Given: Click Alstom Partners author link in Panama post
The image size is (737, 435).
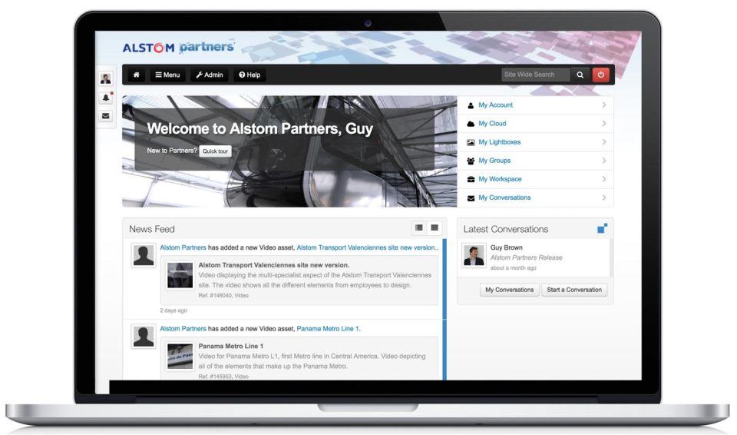Looking at the screenshot, I should 183,329.
